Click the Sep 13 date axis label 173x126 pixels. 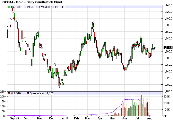(x=15, y=119)
